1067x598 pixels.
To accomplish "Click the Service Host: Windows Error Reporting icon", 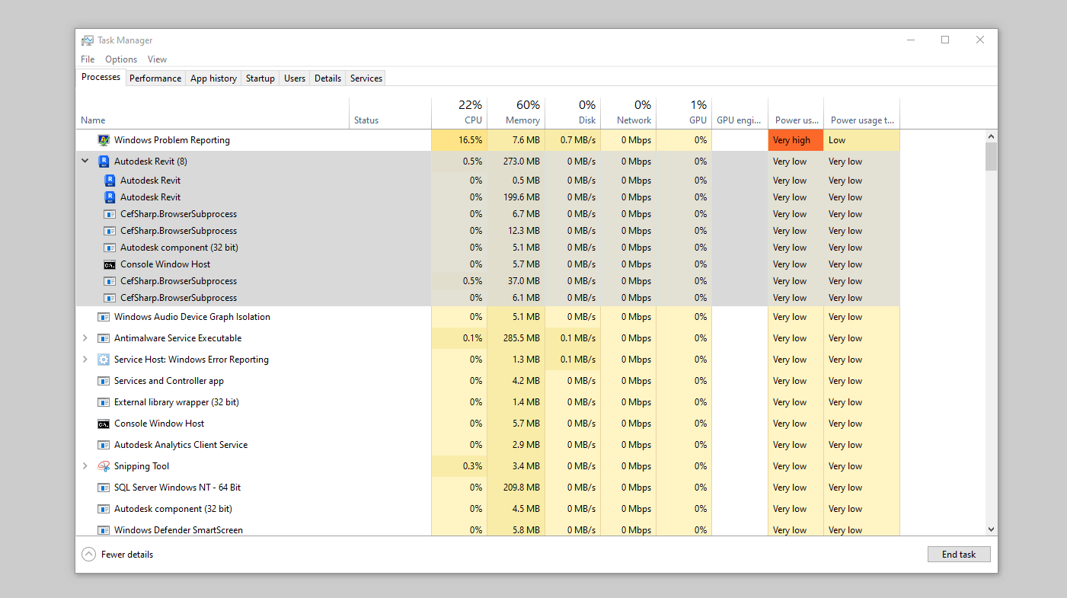I will pyautogui.click(x=103, y=359).
